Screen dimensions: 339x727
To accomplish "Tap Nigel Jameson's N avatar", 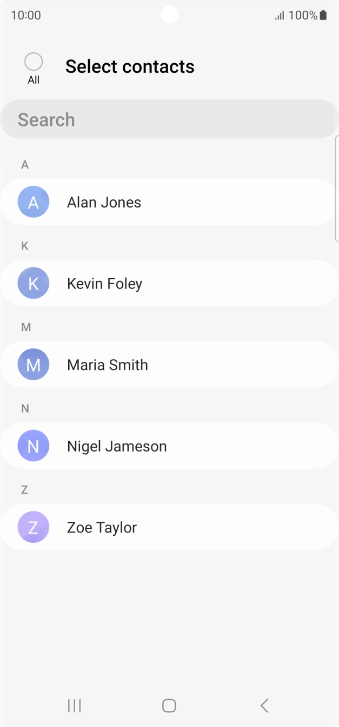I will pos(34,446).
